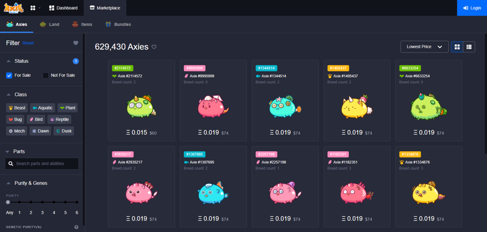The image size is (487, 232).
Task: Favorite search via heart next to Axies count
Action: (x=154, y=47)
